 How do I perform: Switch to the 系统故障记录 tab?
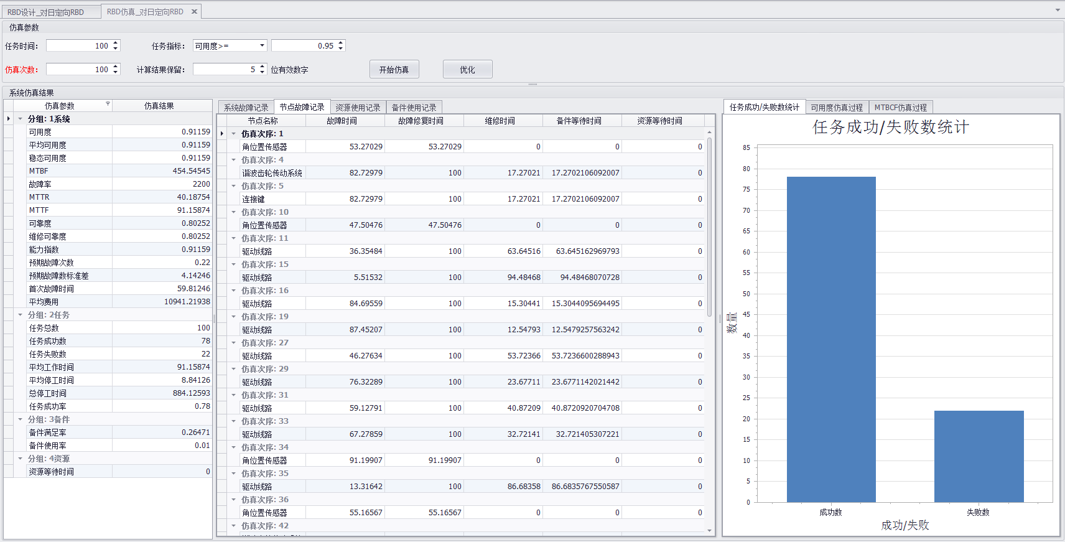click(x=246, y=108)
